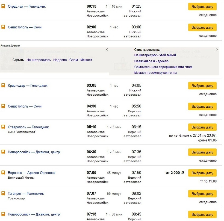This screenshot has height=221, width=224.
Task: Click 'Надоело' in left ad feedback
Action: tap(60, 60)
